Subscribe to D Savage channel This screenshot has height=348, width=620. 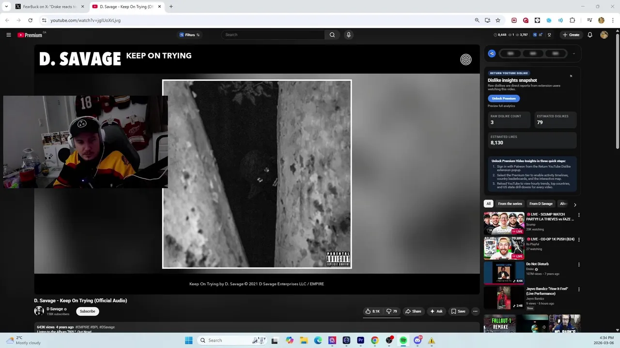click(88, 311)
